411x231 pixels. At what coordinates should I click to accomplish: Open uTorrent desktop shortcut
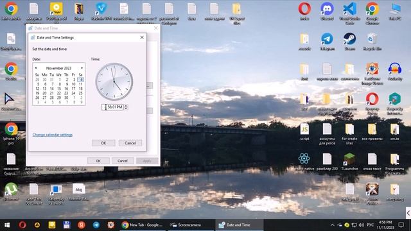tap(11, 192)
